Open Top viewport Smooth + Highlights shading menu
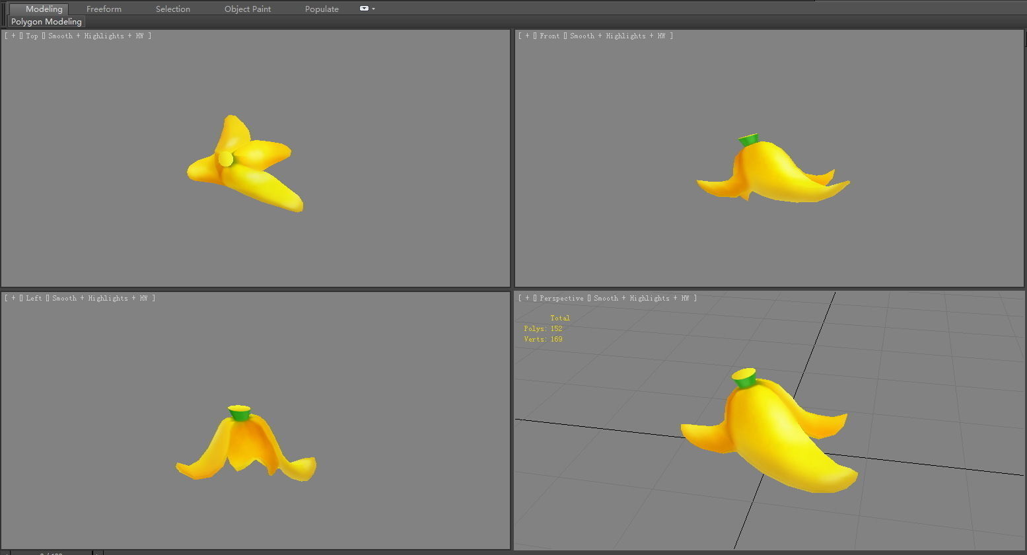The width and height of the screenshot is (1027, 555). 96,36
